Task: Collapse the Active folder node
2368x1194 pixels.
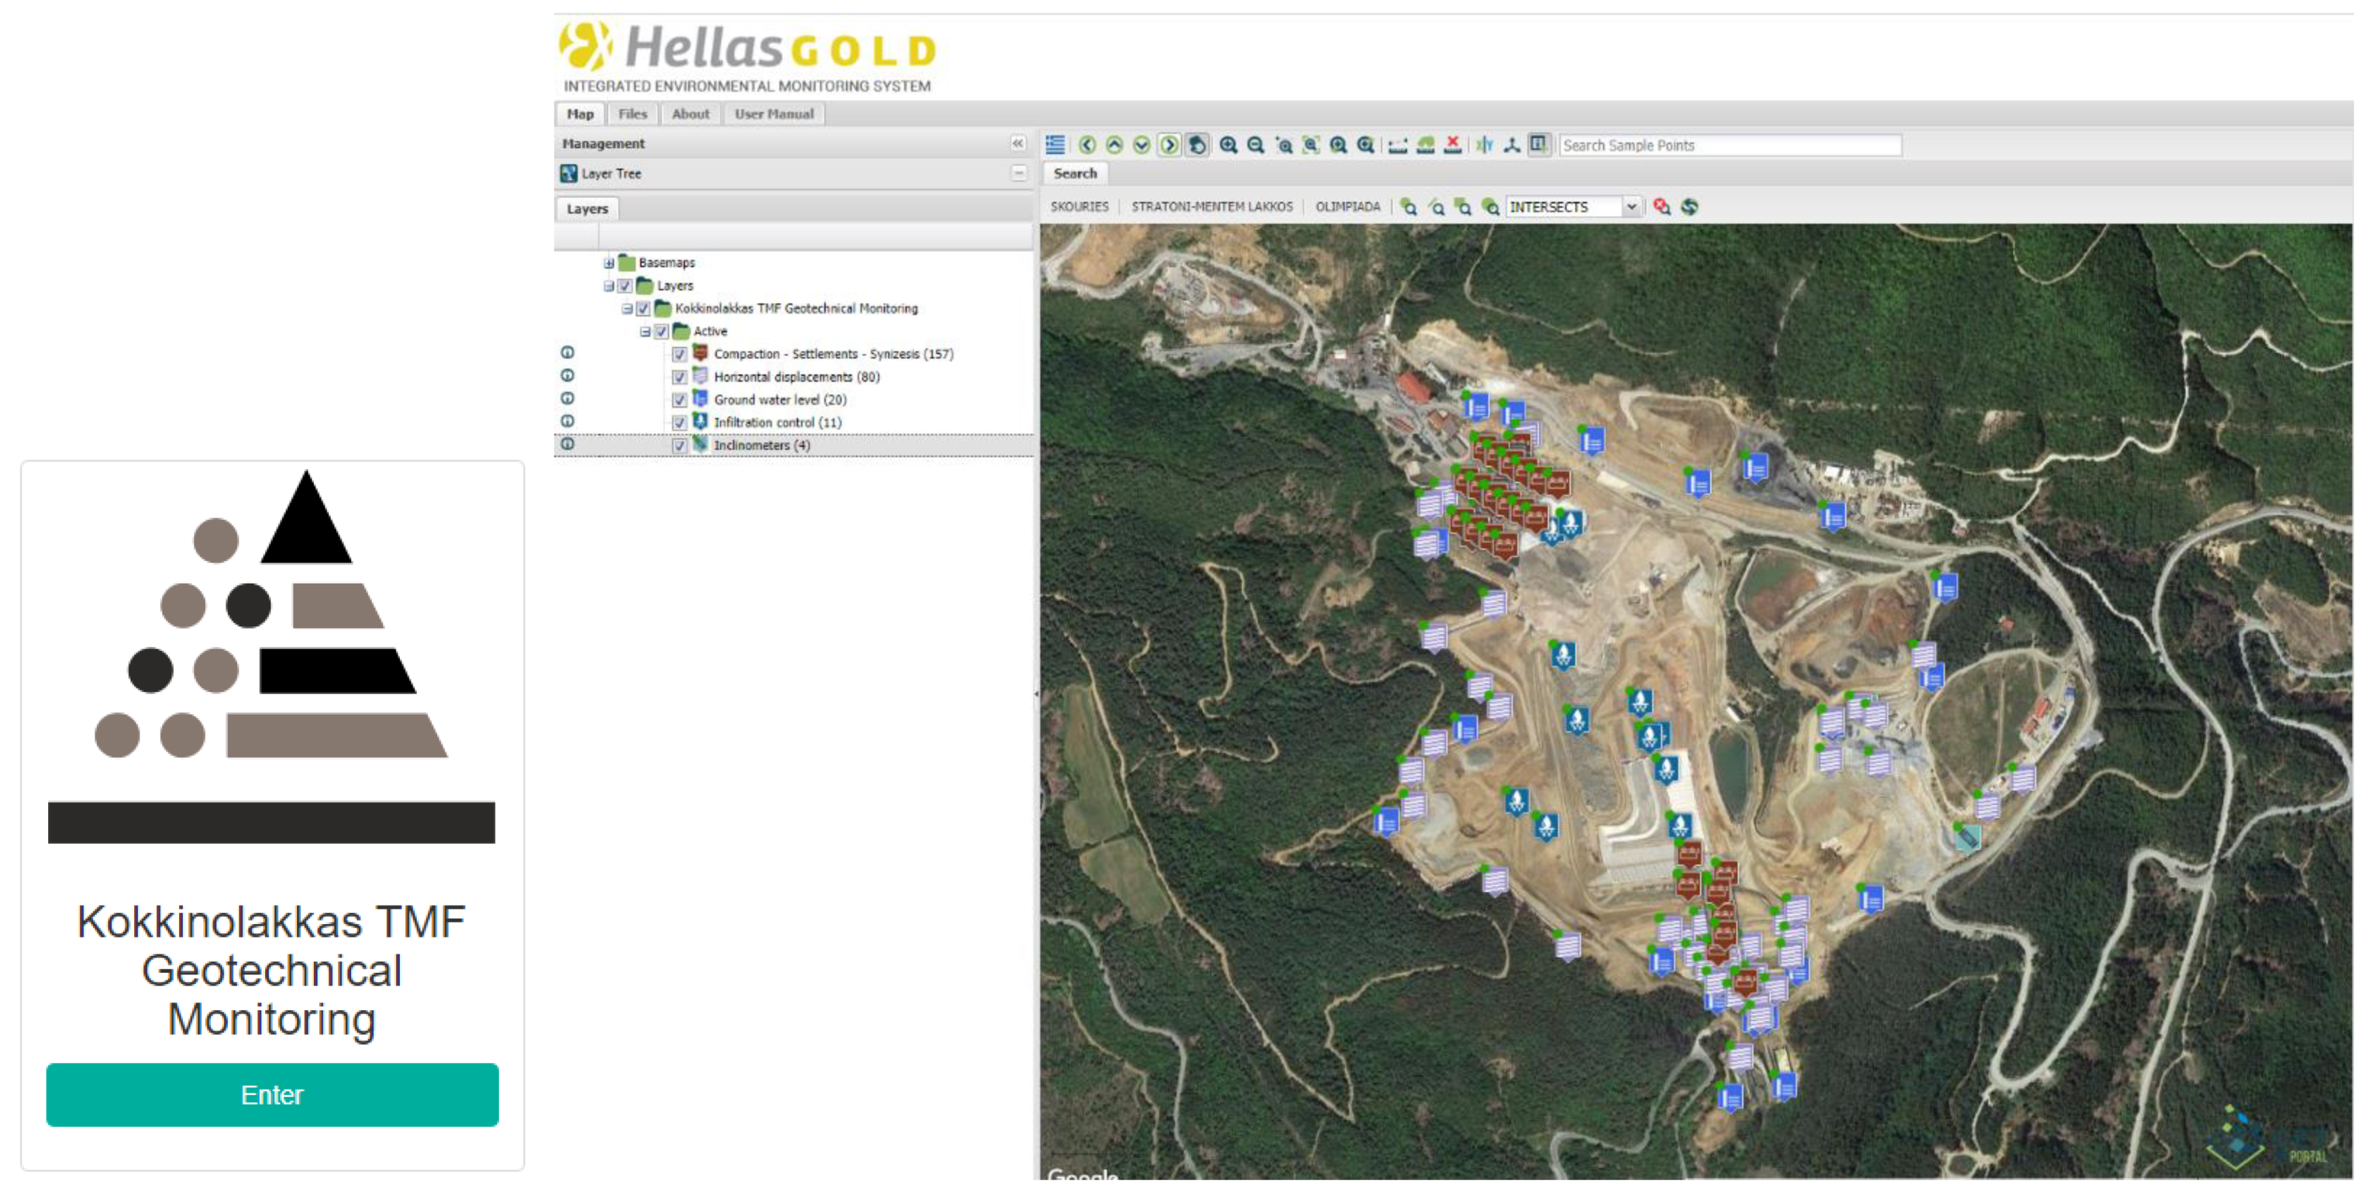Action: pyautogui.click(x=645, y=332)
